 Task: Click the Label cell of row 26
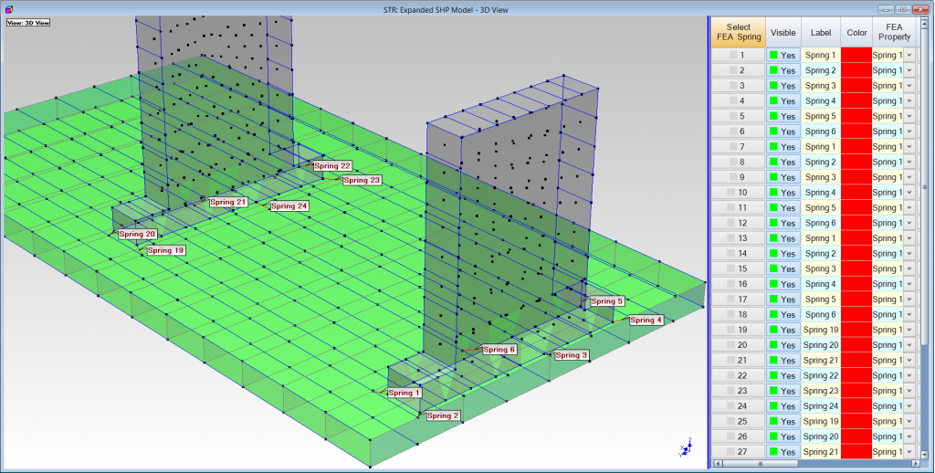(820, 436)
